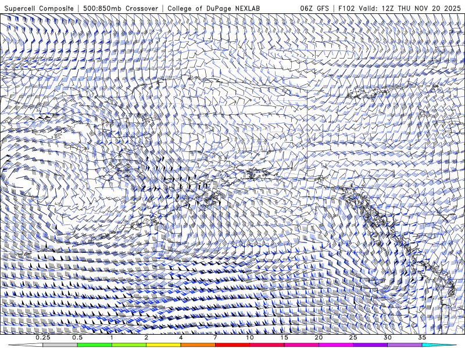465x348 pixels.
Task: Select the light purple 30–35 legend swatch
Action: coord(405,345)
